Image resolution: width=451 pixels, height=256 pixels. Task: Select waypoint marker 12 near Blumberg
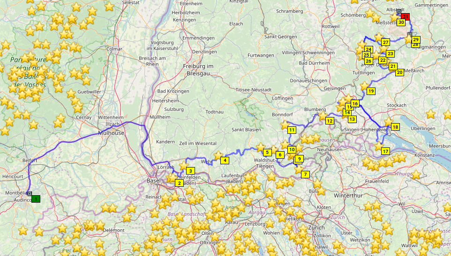(x=330, y=121)
